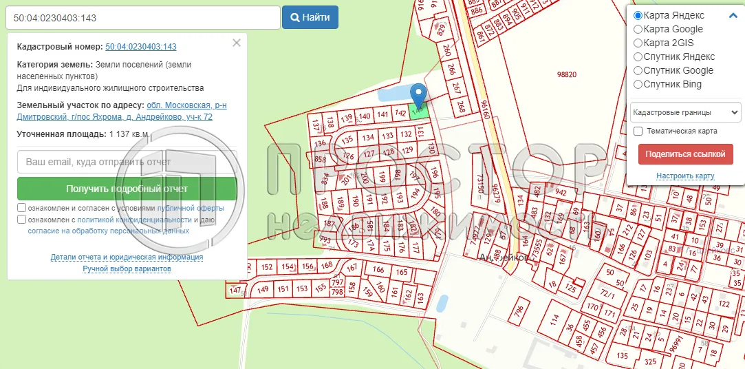Viewport: 745px width, 369px height.
Task: Select Спутник Яндекс map layer
Action: [638, 56]
